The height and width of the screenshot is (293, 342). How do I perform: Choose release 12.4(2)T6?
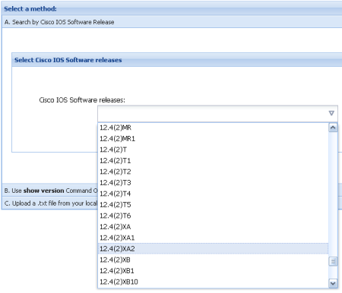pos(213,216)
